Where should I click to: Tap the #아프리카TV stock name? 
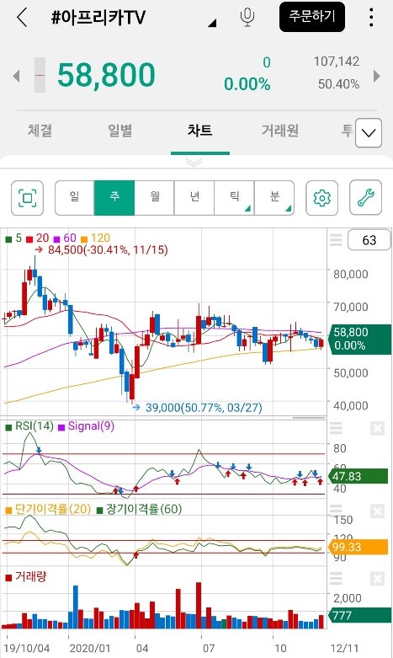click(98, 18)
